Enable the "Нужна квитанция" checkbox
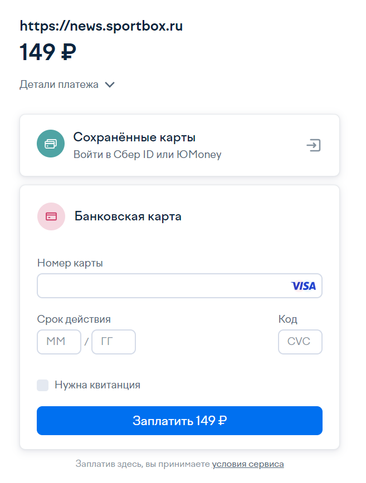Screen dimensions: 366x483 [x=43, y=385]
